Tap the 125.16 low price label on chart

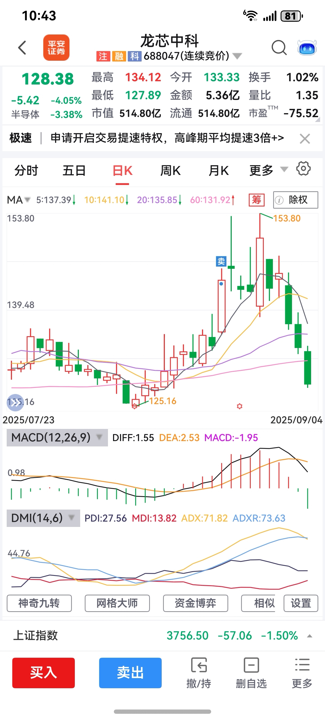point(163,401)
